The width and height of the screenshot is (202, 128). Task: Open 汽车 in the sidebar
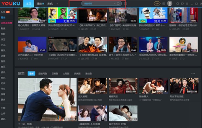(x=3, y=89)
